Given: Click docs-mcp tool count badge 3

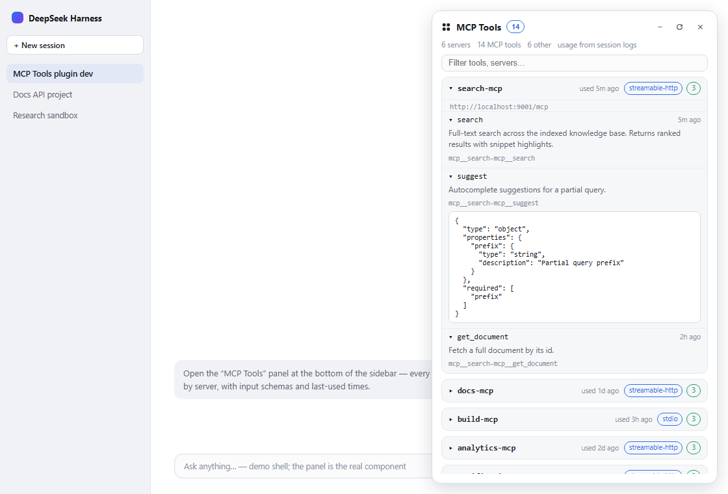Looking at the screenshot, I should click(693, 391).
